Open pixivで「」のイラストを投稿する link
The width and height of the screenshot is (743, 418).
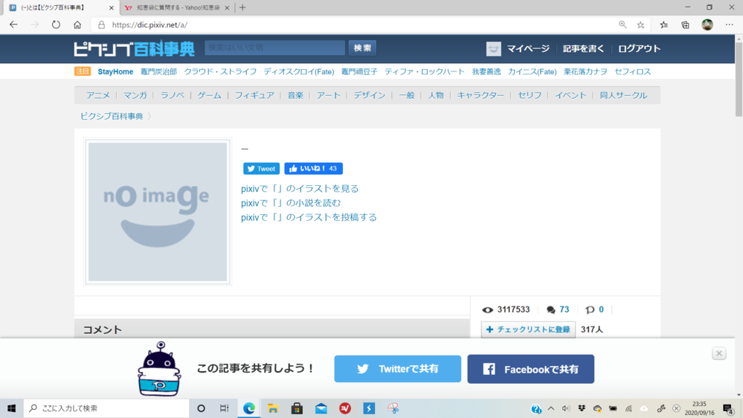309,217
